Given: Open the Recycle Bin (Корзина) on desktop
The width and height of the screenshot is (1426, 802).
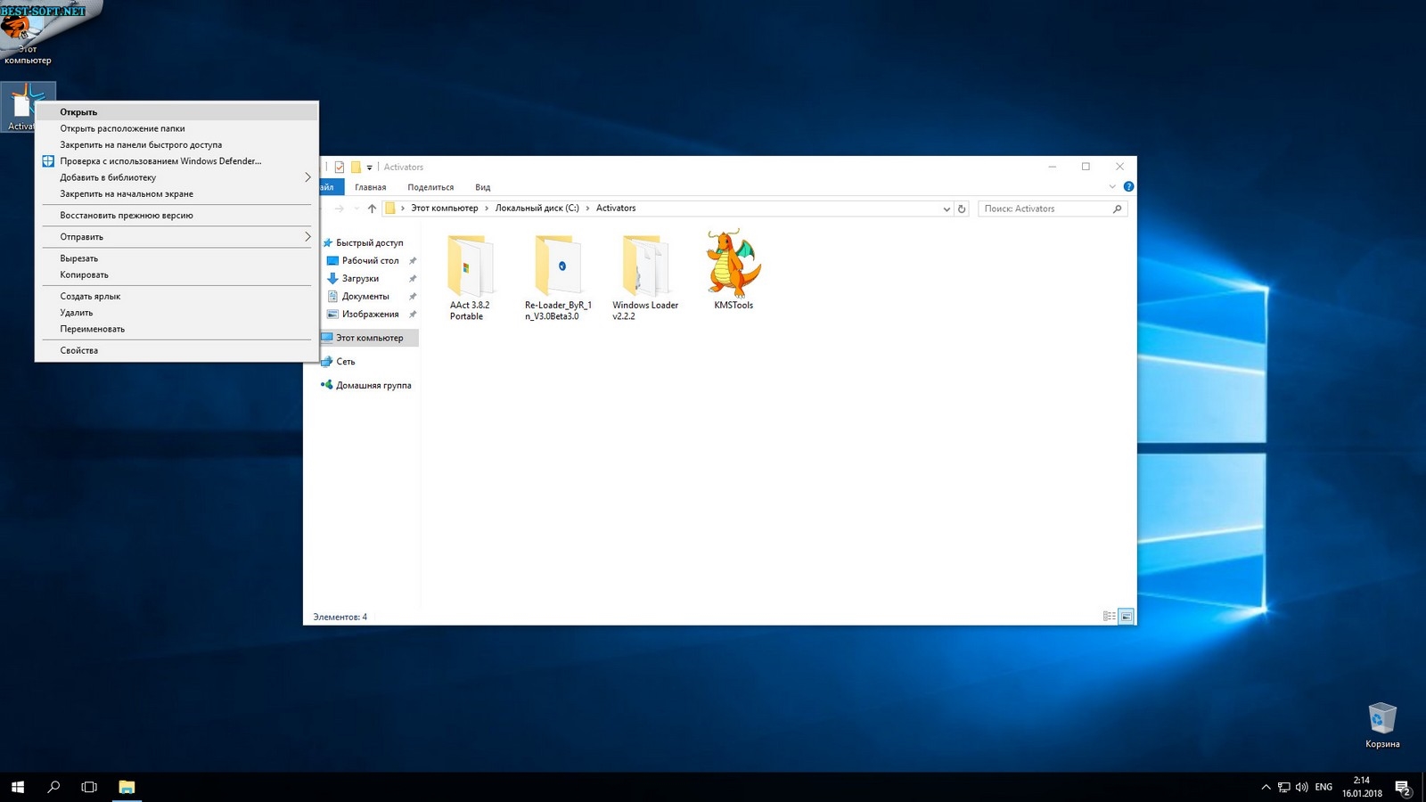Looking at the screenshot, I should coord(1382,725).
